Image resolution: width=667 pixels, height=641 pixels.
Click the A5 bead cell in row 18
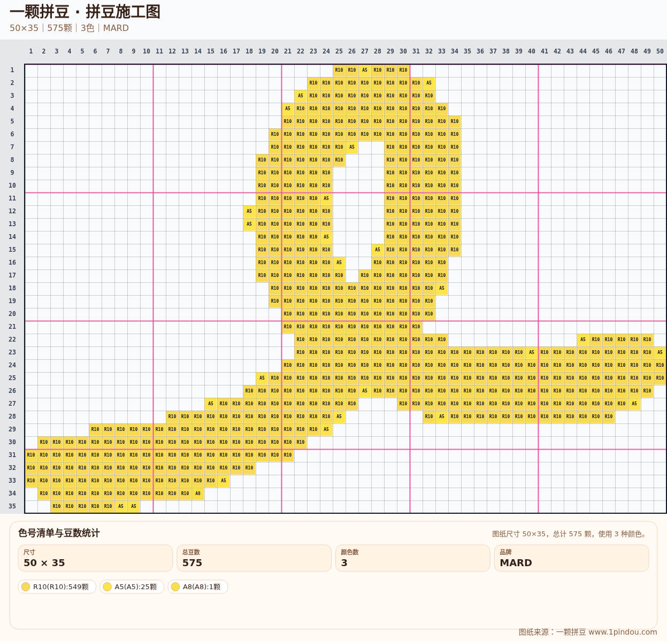(x=442, y=288)
